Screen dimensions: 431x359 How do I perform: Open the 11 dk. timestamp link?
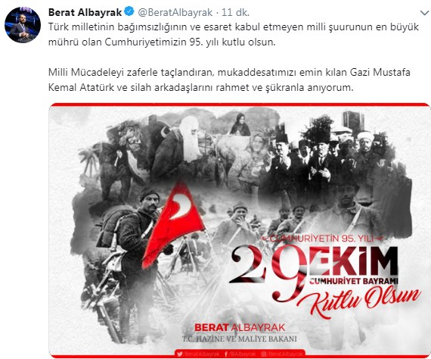(236, 12)
